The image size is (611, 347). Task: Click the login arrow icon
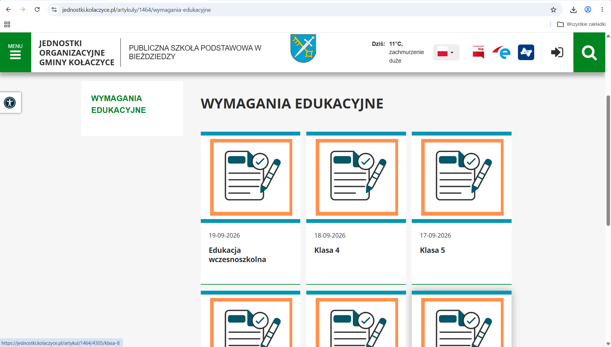pos(557,52)
